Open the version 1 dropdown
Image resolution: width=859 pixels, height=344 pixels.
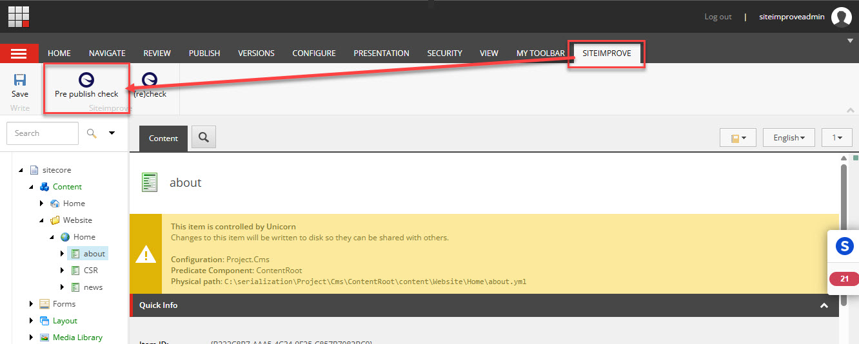click(837, 138)
